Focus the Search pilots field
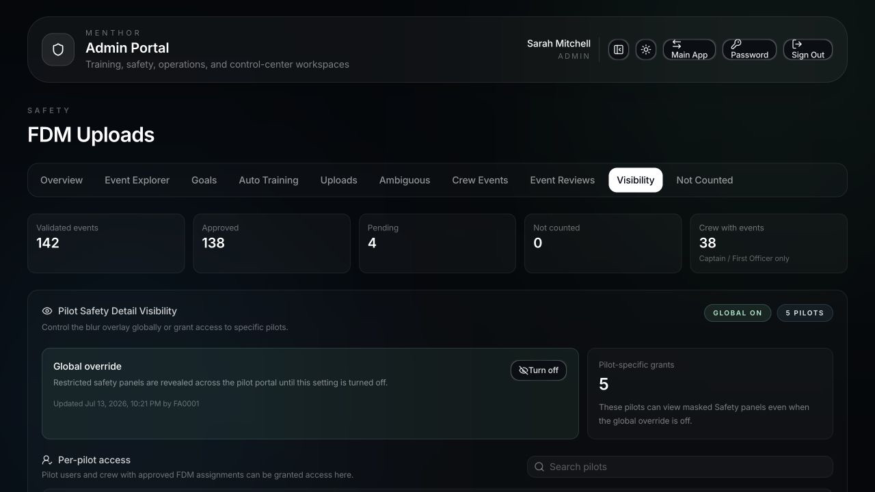Viewport: 875px width, 492px height. 680,467
